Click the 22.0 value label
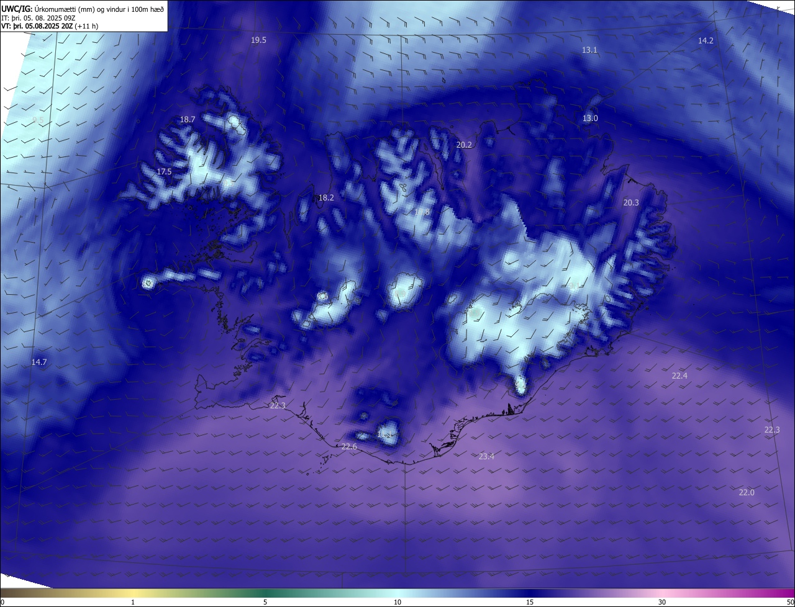The height and width of the screenshot is (607, 795). [747, 492]
